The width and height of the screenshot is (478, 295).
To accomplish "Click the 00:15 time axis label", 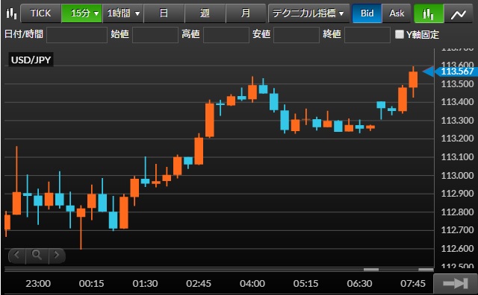I will (91, 283).
